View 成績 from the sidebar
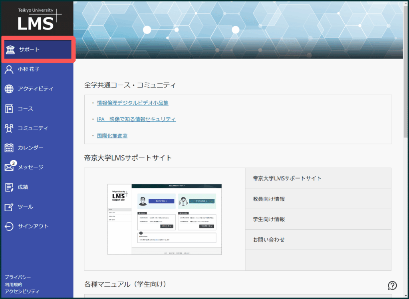 37,187
